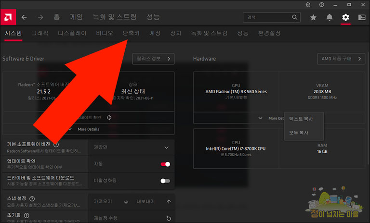The width and height of the screenshot is (370, 223).
Task: Switch to the 장치 tab
Action: 176,33
